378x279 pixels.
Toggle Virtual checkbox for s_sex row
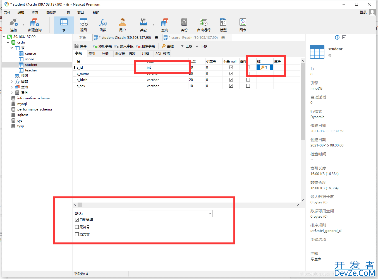(x=248, y=86)
